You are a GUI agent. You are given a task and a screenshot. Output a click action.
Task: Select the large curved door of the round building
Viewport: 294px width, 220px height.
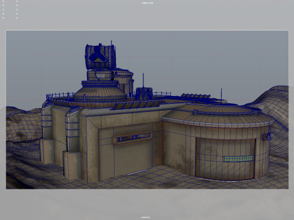coord(225,159)
